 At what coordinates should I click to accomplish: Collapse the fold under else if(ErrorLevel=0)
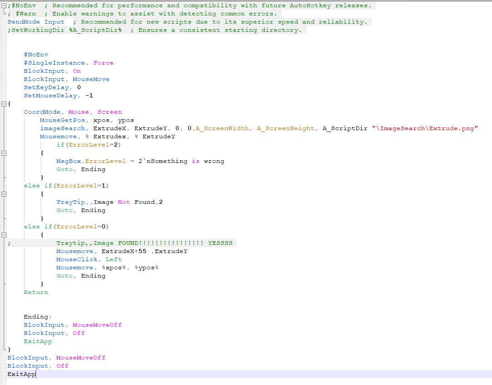[x=4, y=235]
